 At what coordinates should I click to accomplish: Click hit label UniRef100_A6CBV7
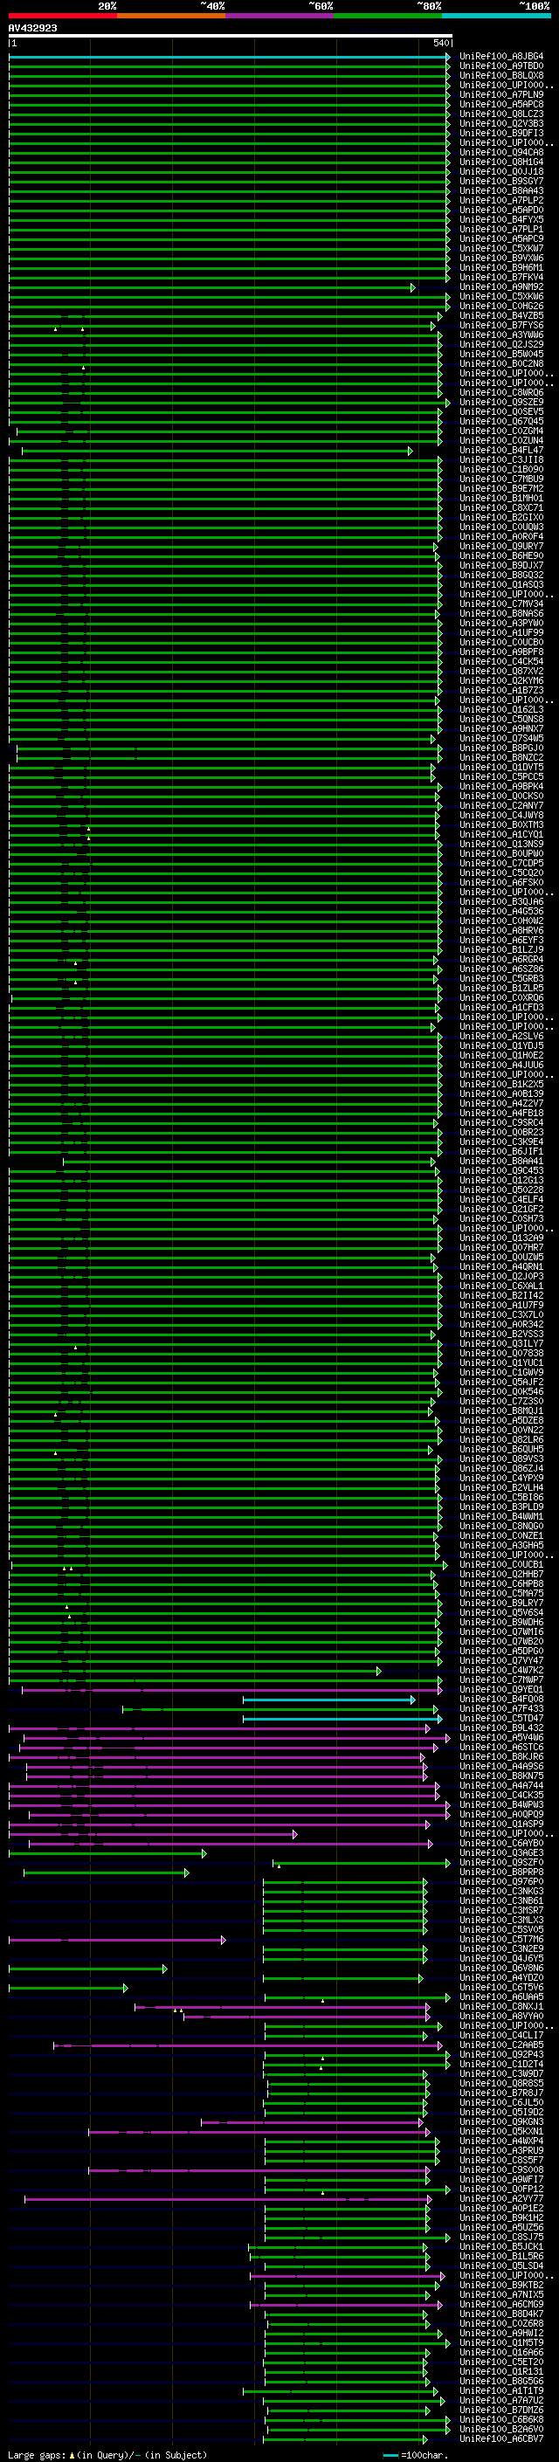coord(501,2438)
